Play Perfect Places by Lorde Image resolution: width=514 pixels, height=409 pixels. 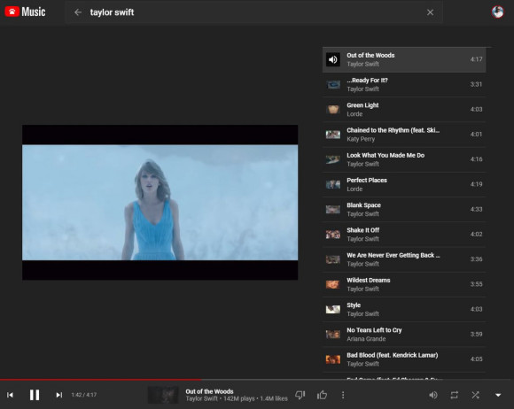click(x=404, y=184)
